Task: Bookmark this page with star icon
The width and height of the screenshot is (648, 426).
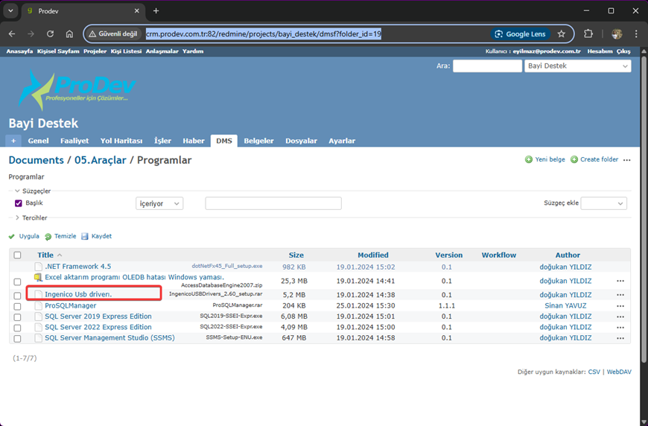Action: point(561,34)
